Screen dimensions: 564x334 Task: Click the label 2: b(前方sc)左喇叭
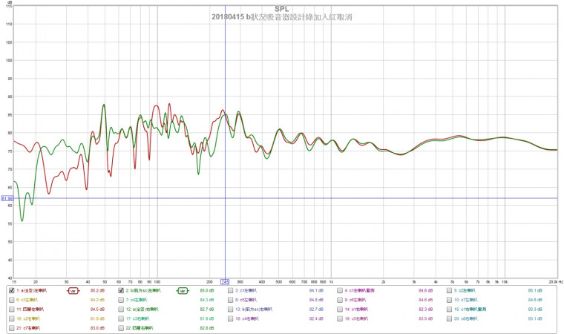tap(143, 290)
